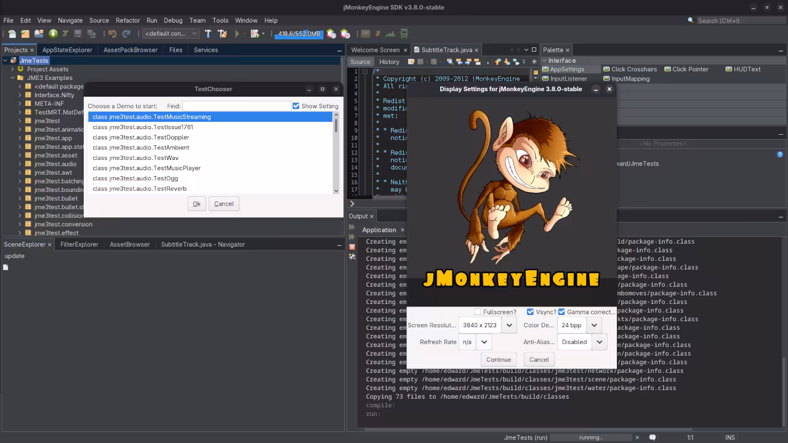Uncheck Show Setting in the TestChooser dialog
Screen dimensions: 788x443
[x=296, y=105]
